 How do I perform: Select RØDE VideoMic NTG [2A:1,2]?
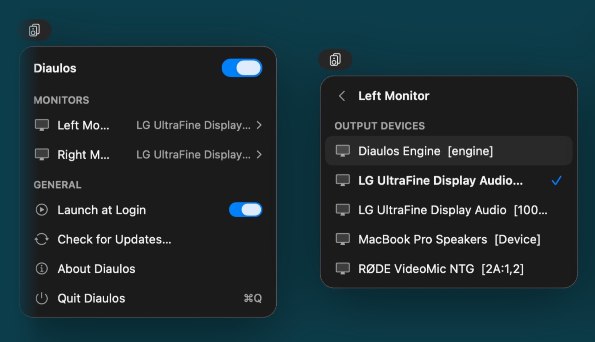[x=448, y=269]
